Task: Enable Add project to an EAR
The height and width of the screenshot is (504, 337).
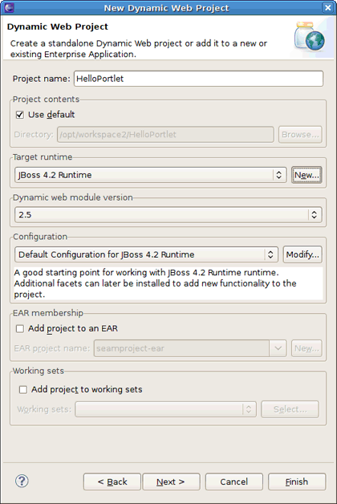Action: [x=20, y=328]
